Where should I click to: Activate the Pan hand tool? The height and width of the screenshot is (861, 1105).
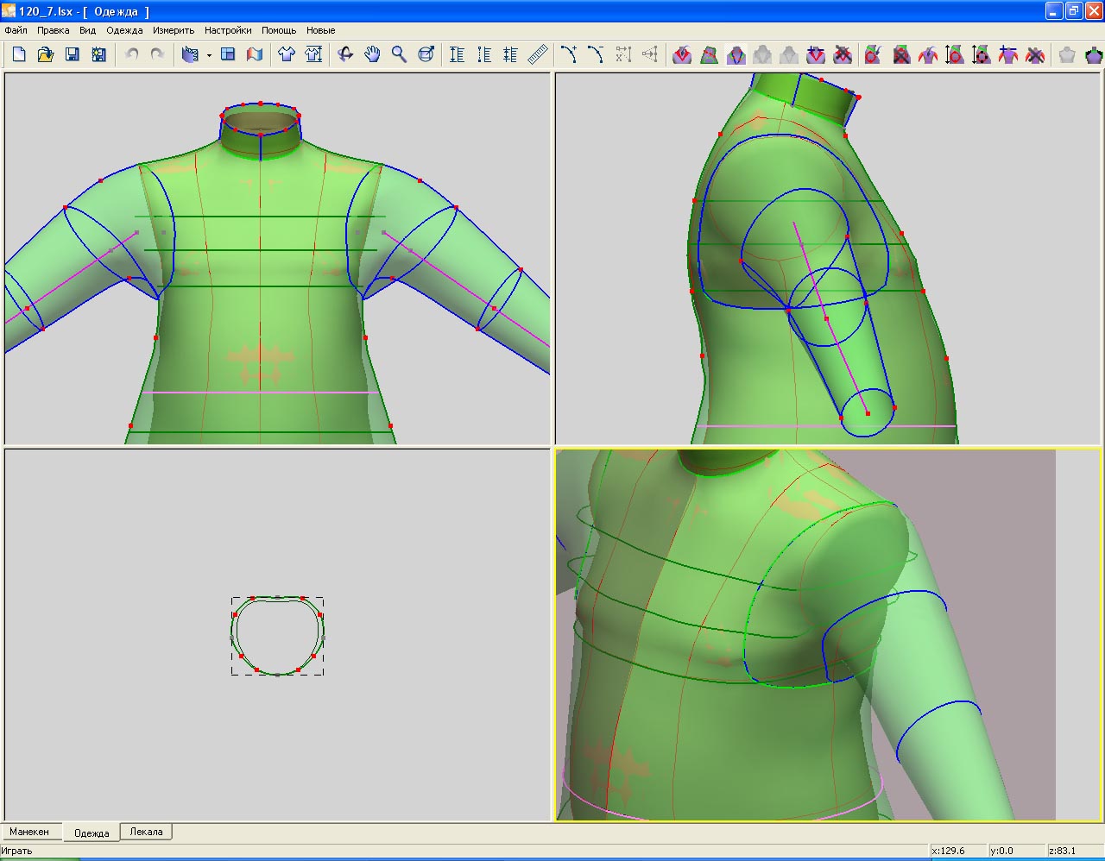[x=372, y=54]
